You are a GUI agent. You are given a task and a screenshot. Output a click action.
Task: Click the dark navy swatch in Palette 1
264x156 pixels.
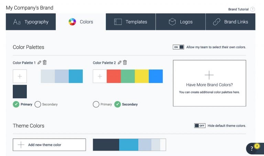[20, 92]
